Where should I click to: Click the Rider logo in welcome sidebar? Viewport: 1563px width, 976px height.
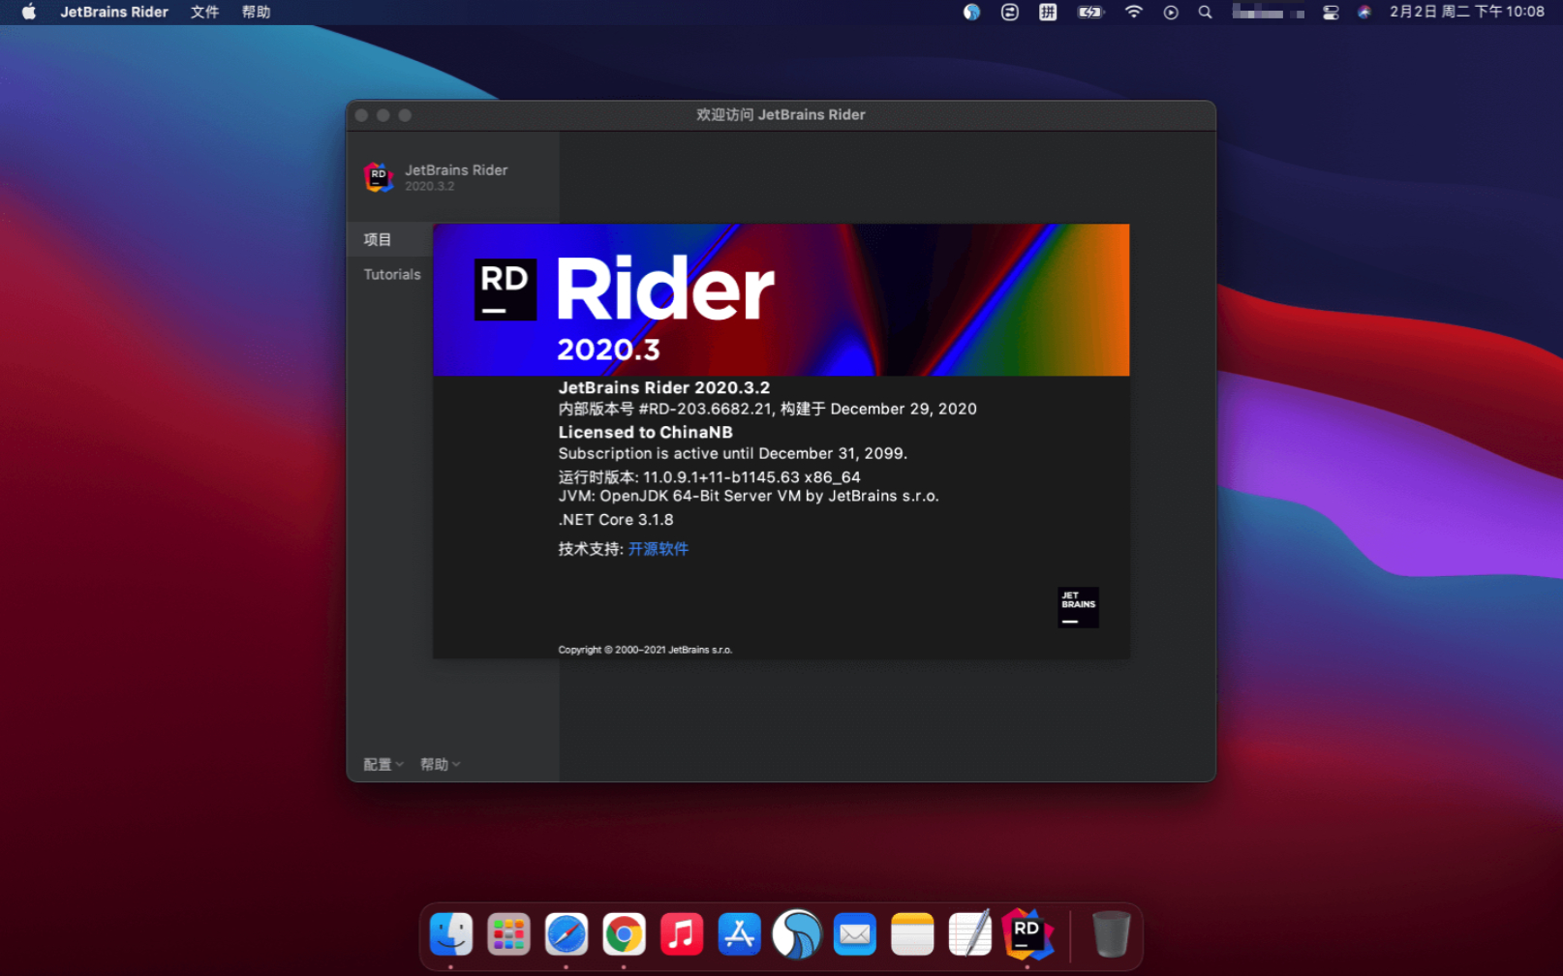coord(379,177)
